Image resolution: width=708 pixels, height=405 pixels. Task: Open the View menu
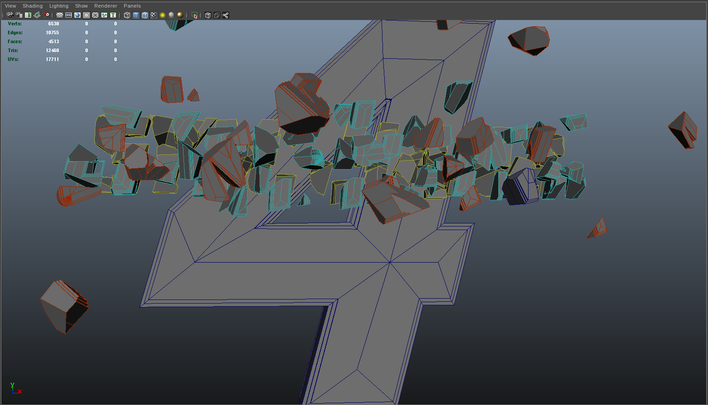coord(10,6)
